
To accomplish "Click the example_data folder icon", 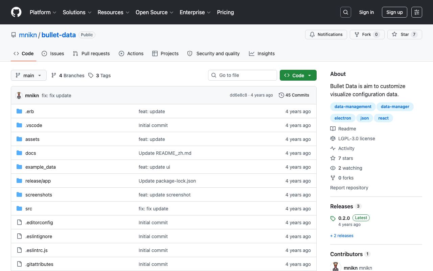I will click(x=19, y=167).
